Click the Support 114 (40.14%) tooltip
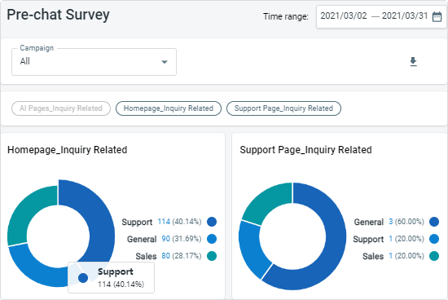448x300 pixels. 111,277
